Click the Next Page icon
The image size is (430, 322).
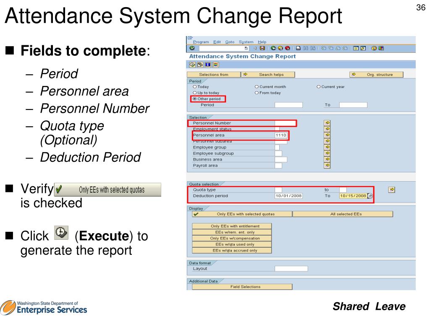[338, 48]
